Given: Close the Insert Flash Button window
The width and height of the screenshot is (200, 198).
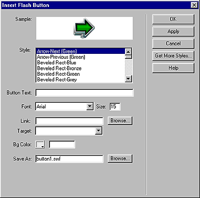Looking at the screenshot, I should pos(194,5).
